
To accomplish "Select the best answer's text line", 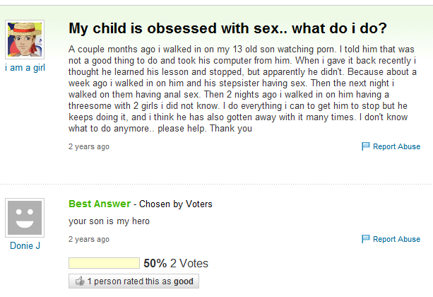I will click(109, 221).
